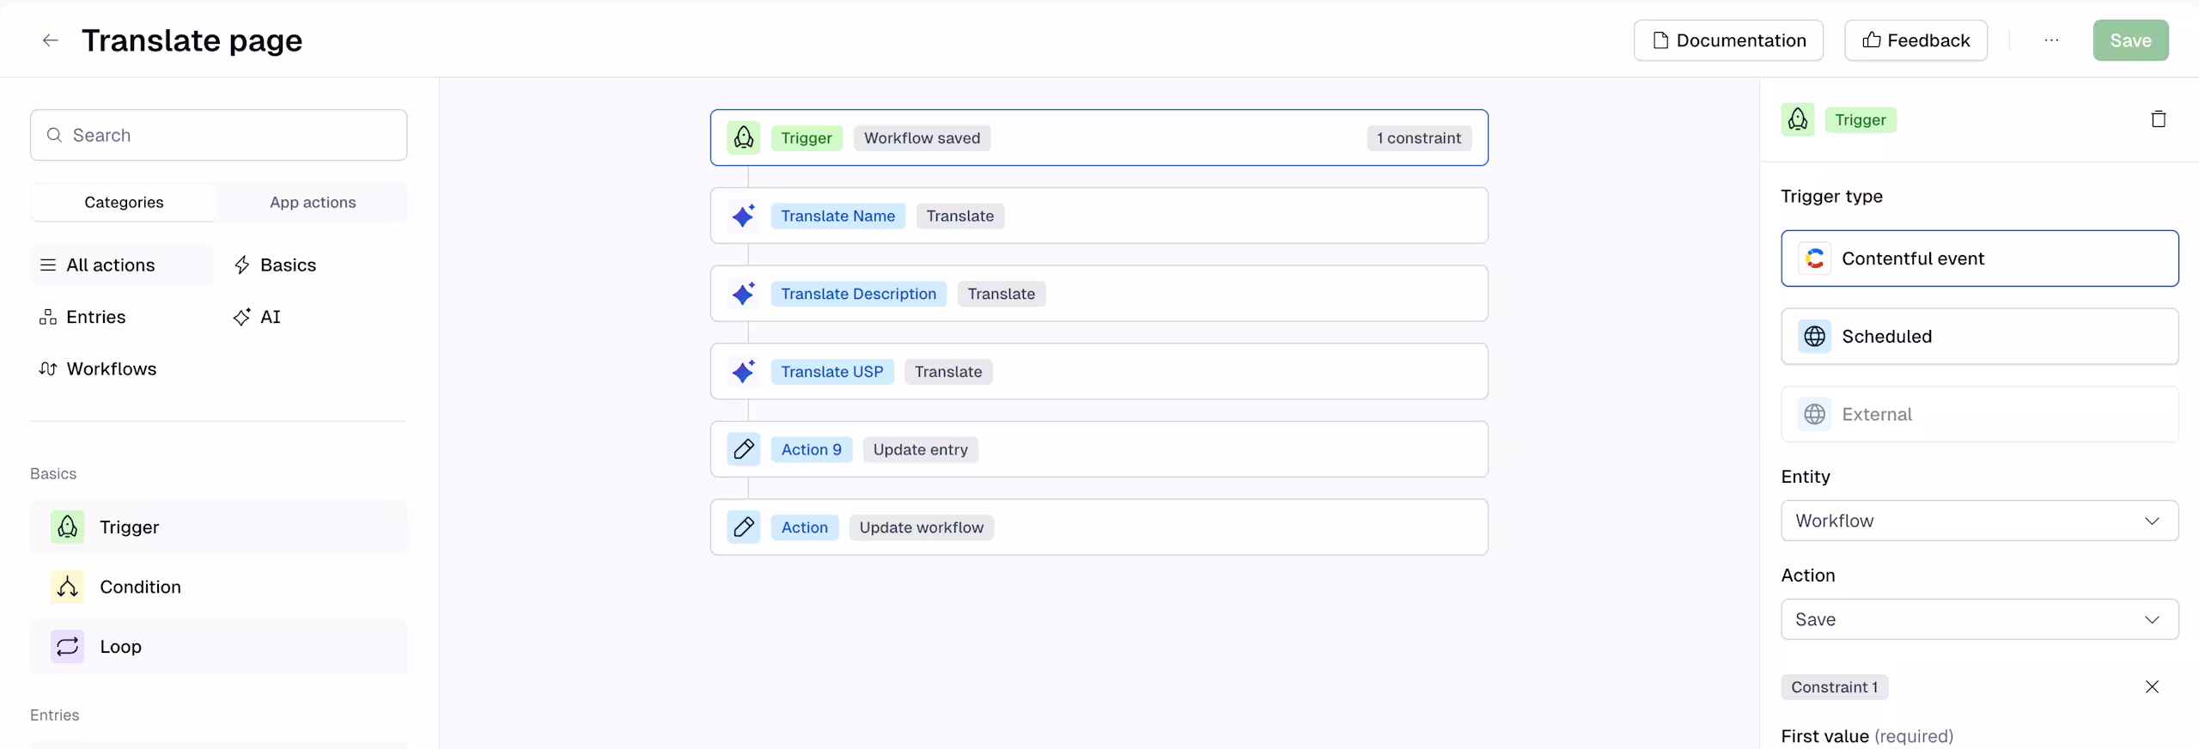Go back using the left arrow icon
This screenshot has width=2199, height=749.
[x=51, y=40]
